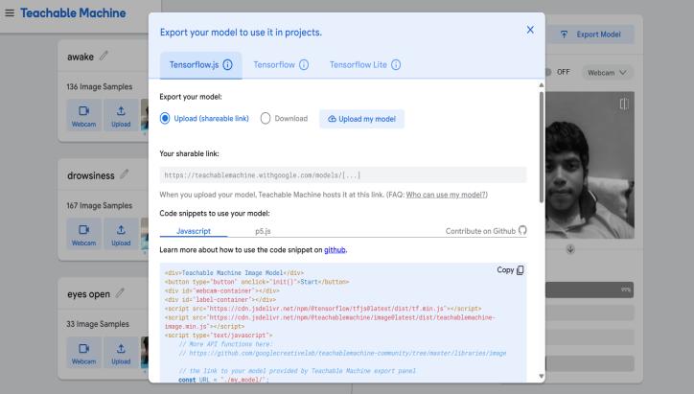The image size is (694, 394).
Task: Rename the awake class with pencil icon
Action: tap(104, 56)
